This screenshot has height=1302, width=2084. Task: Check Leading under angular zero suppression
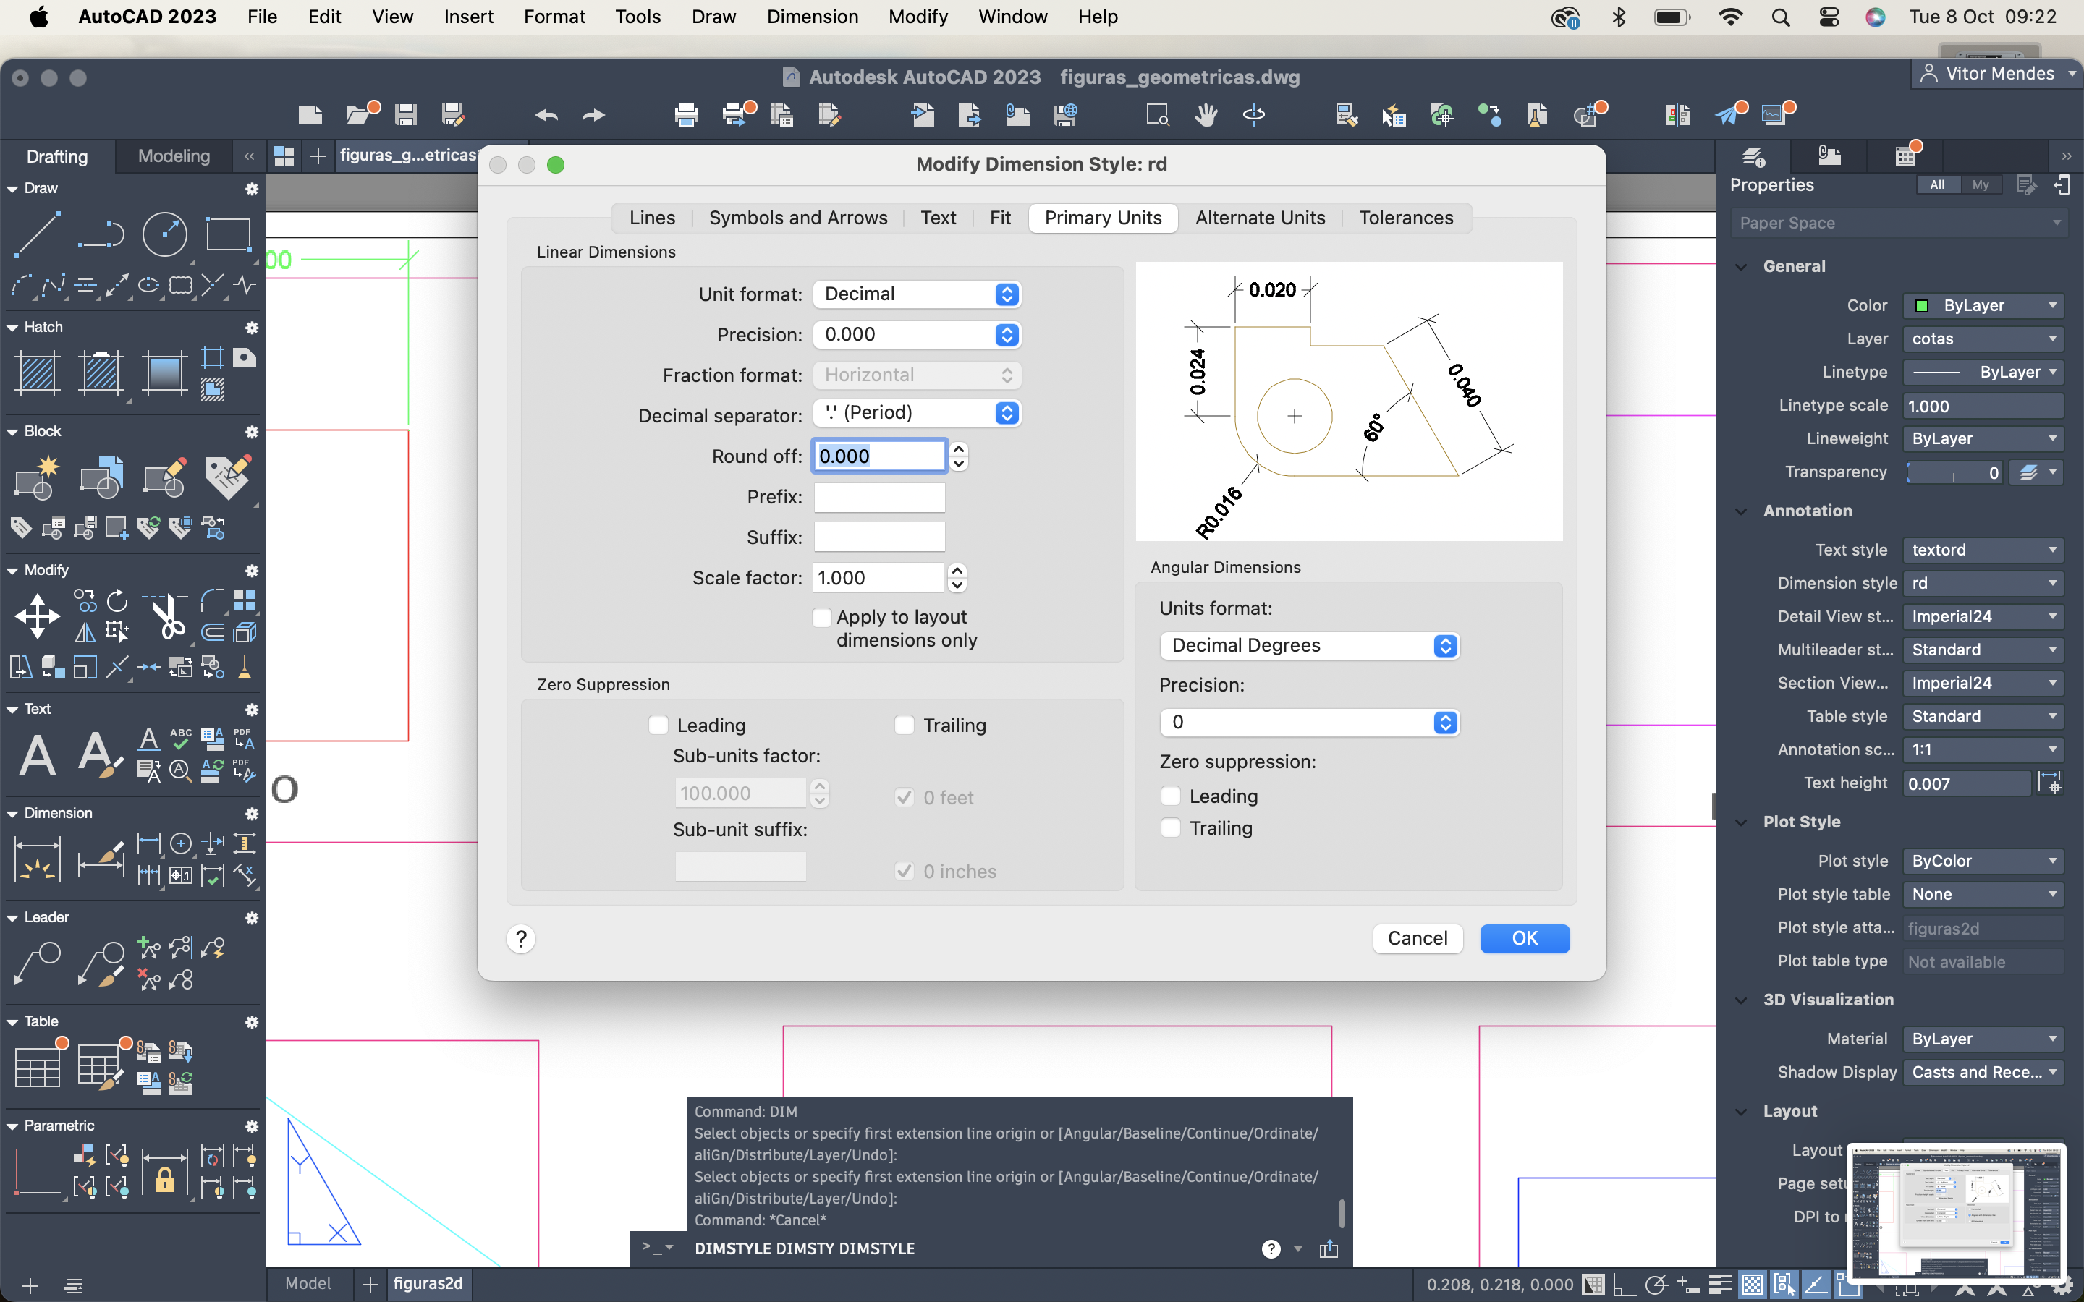click(x=1170, y=796)
